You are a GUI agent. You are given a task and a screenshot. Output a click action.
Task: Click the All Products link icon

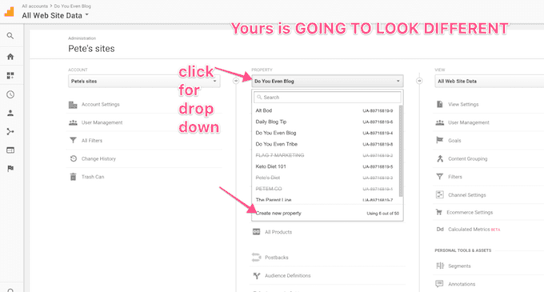(256, 232)
